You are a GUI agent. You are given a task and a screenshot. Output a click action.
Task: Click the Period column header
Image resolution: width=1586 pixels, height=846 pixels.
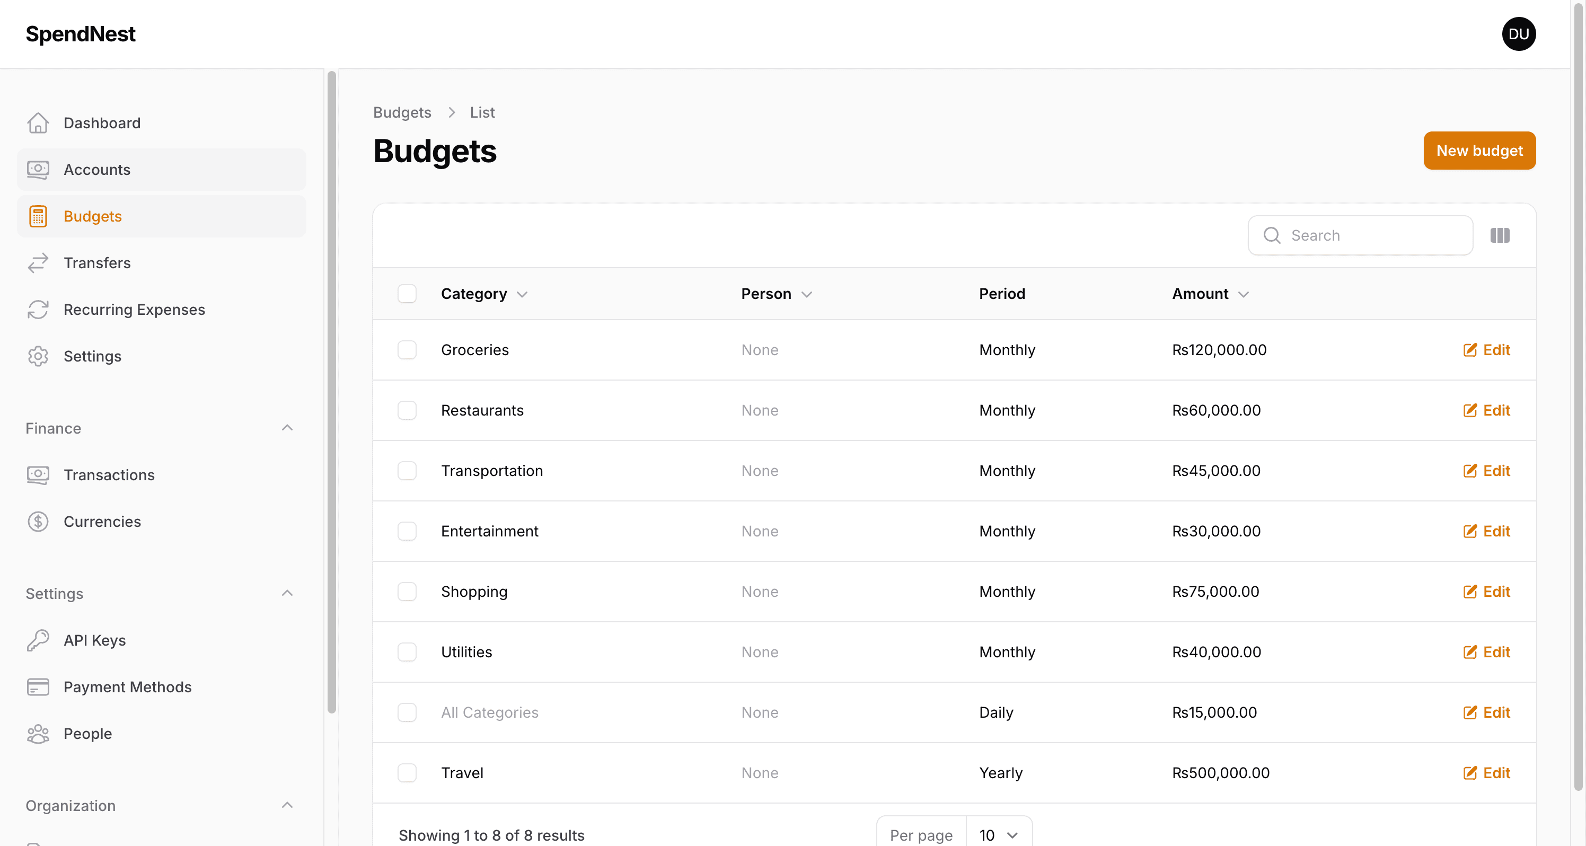tap(1002, 294)
